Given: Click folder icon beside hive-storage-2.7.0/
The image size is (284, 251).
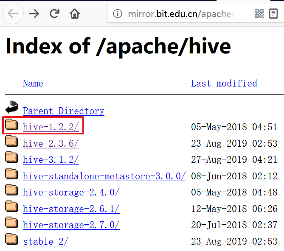Looking at the screenshot, I should pyautogui.click(x=11, y=223).
